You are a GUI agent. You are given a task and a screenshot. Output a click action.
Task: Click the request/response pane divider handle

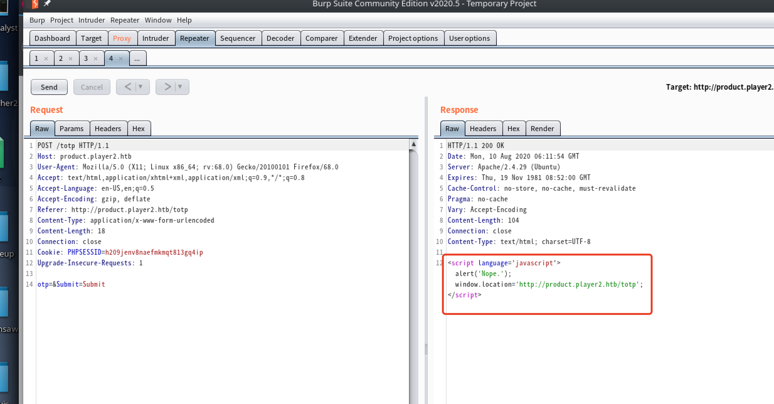coord(426,349)
